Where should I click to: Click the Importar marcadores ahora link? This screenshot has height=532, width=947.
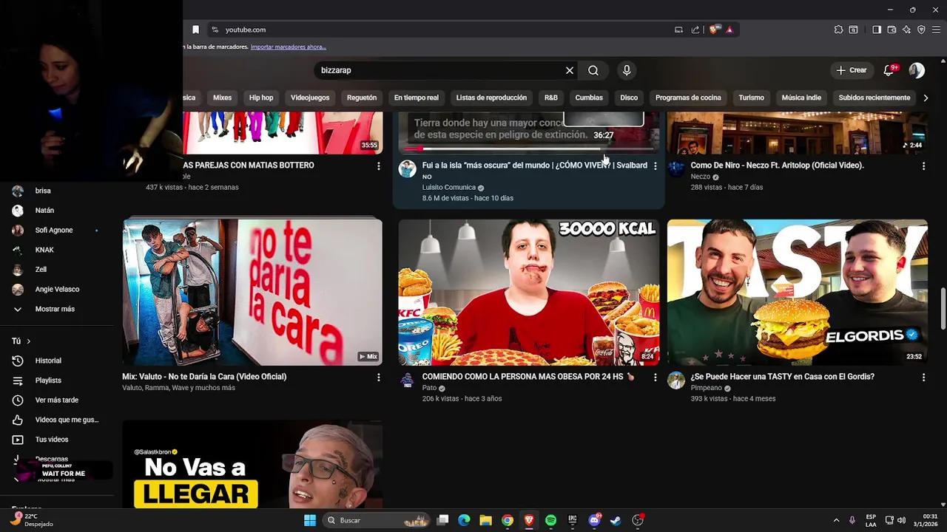point(289,47)
